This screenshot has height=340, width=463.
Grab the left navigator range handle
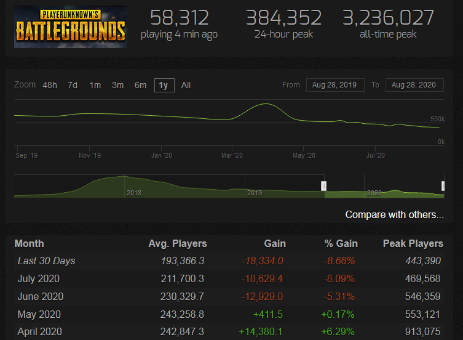click(323, 186)
